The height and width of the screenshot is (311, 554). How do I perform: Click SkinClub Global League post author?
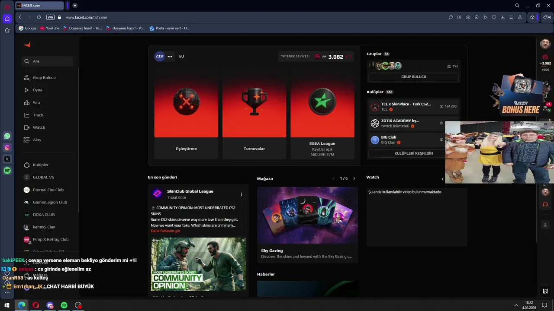click(x=190, y=191)
